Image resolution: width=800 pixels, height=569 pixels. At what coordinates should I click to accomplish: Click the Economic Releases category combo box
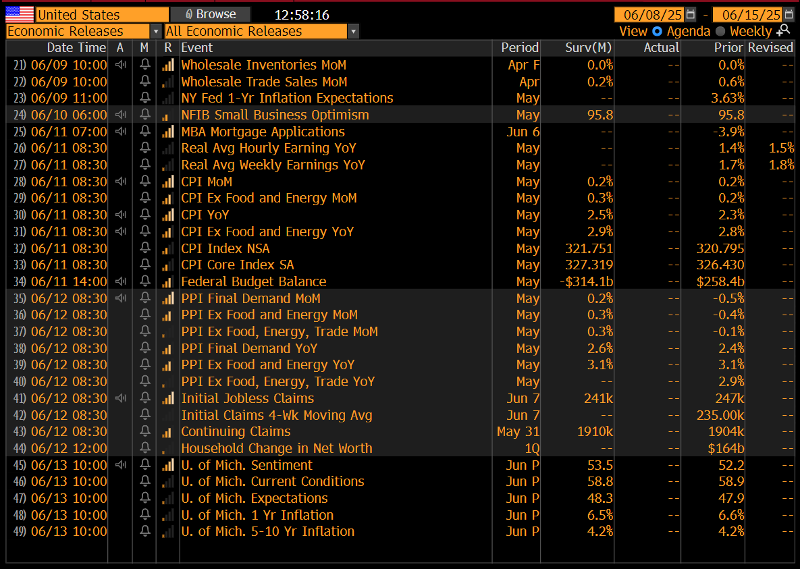pos(84,32)
